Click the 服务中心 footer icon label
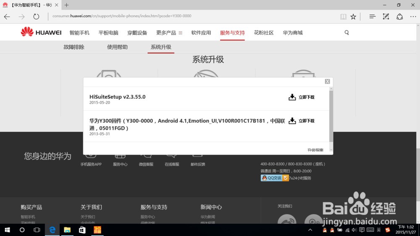 pyautogui.click(x=120, y=164)
